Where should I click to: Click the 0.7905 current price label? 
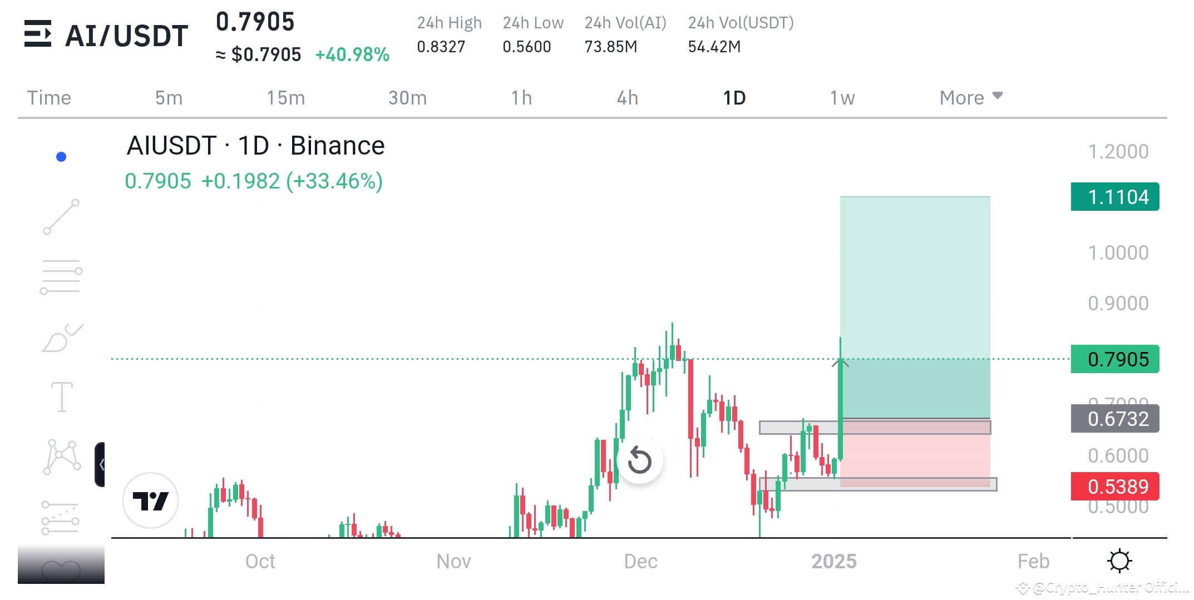[1114, 359]
